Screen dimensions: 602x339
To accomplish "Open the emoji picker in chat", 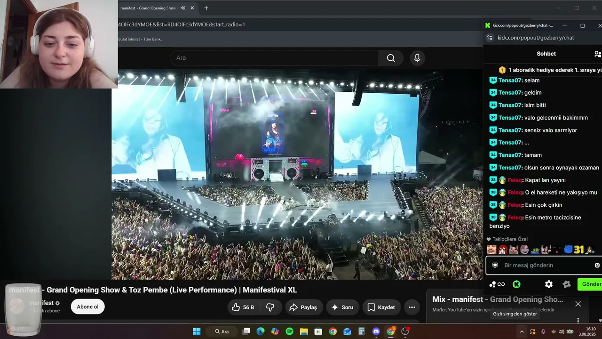I will coord(597,265).
